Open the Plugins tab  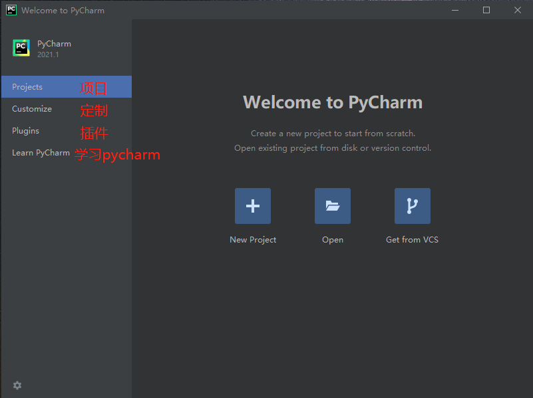(67, 131)
